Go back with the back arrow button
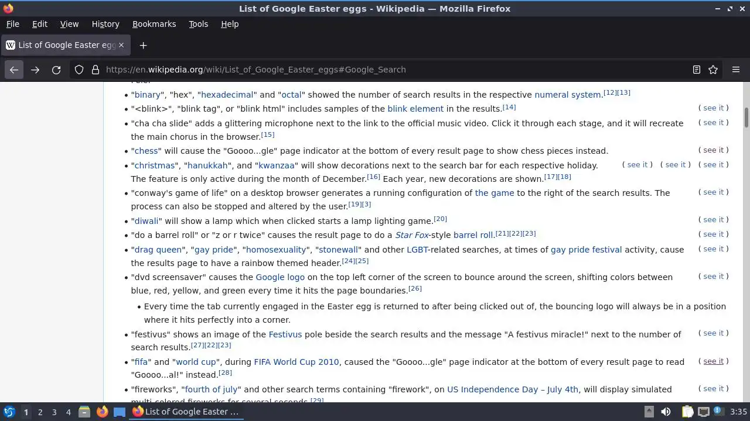 [x=14, y=70]
